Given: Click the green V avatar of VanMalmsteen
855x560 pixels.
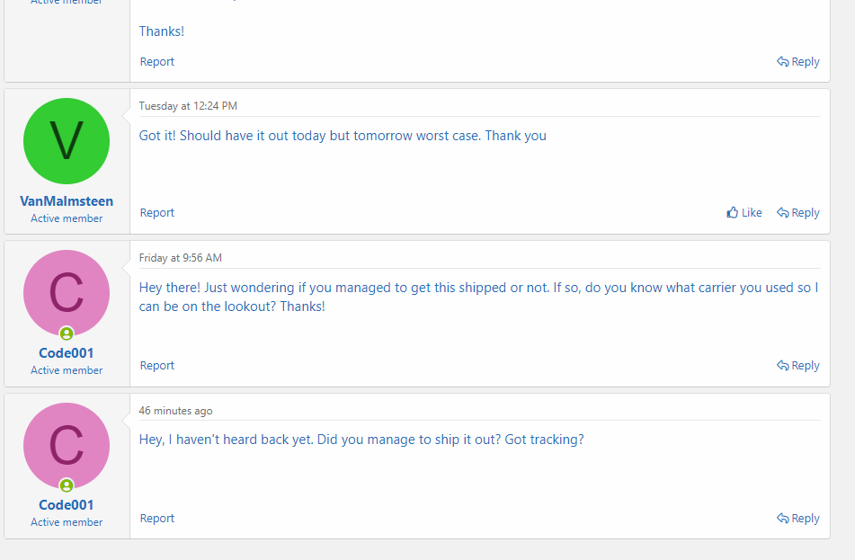Looking at the screenshot, I should click(67, 141).
